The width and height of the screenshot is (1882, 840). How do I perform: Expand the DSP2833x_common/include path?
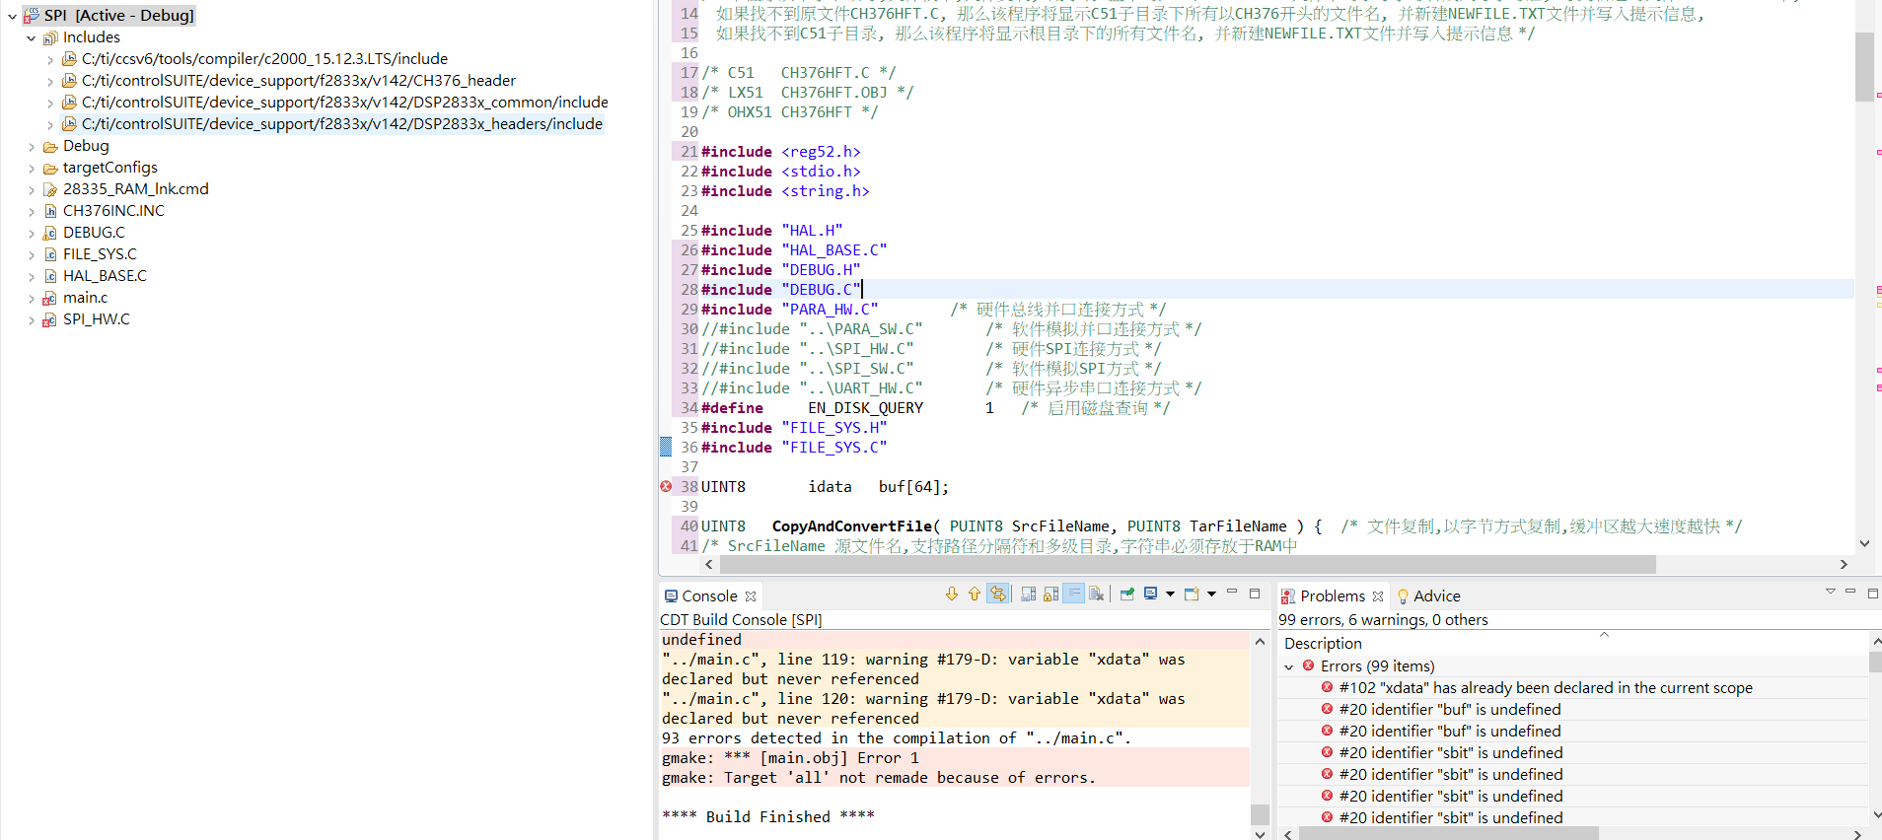(50, 104)
